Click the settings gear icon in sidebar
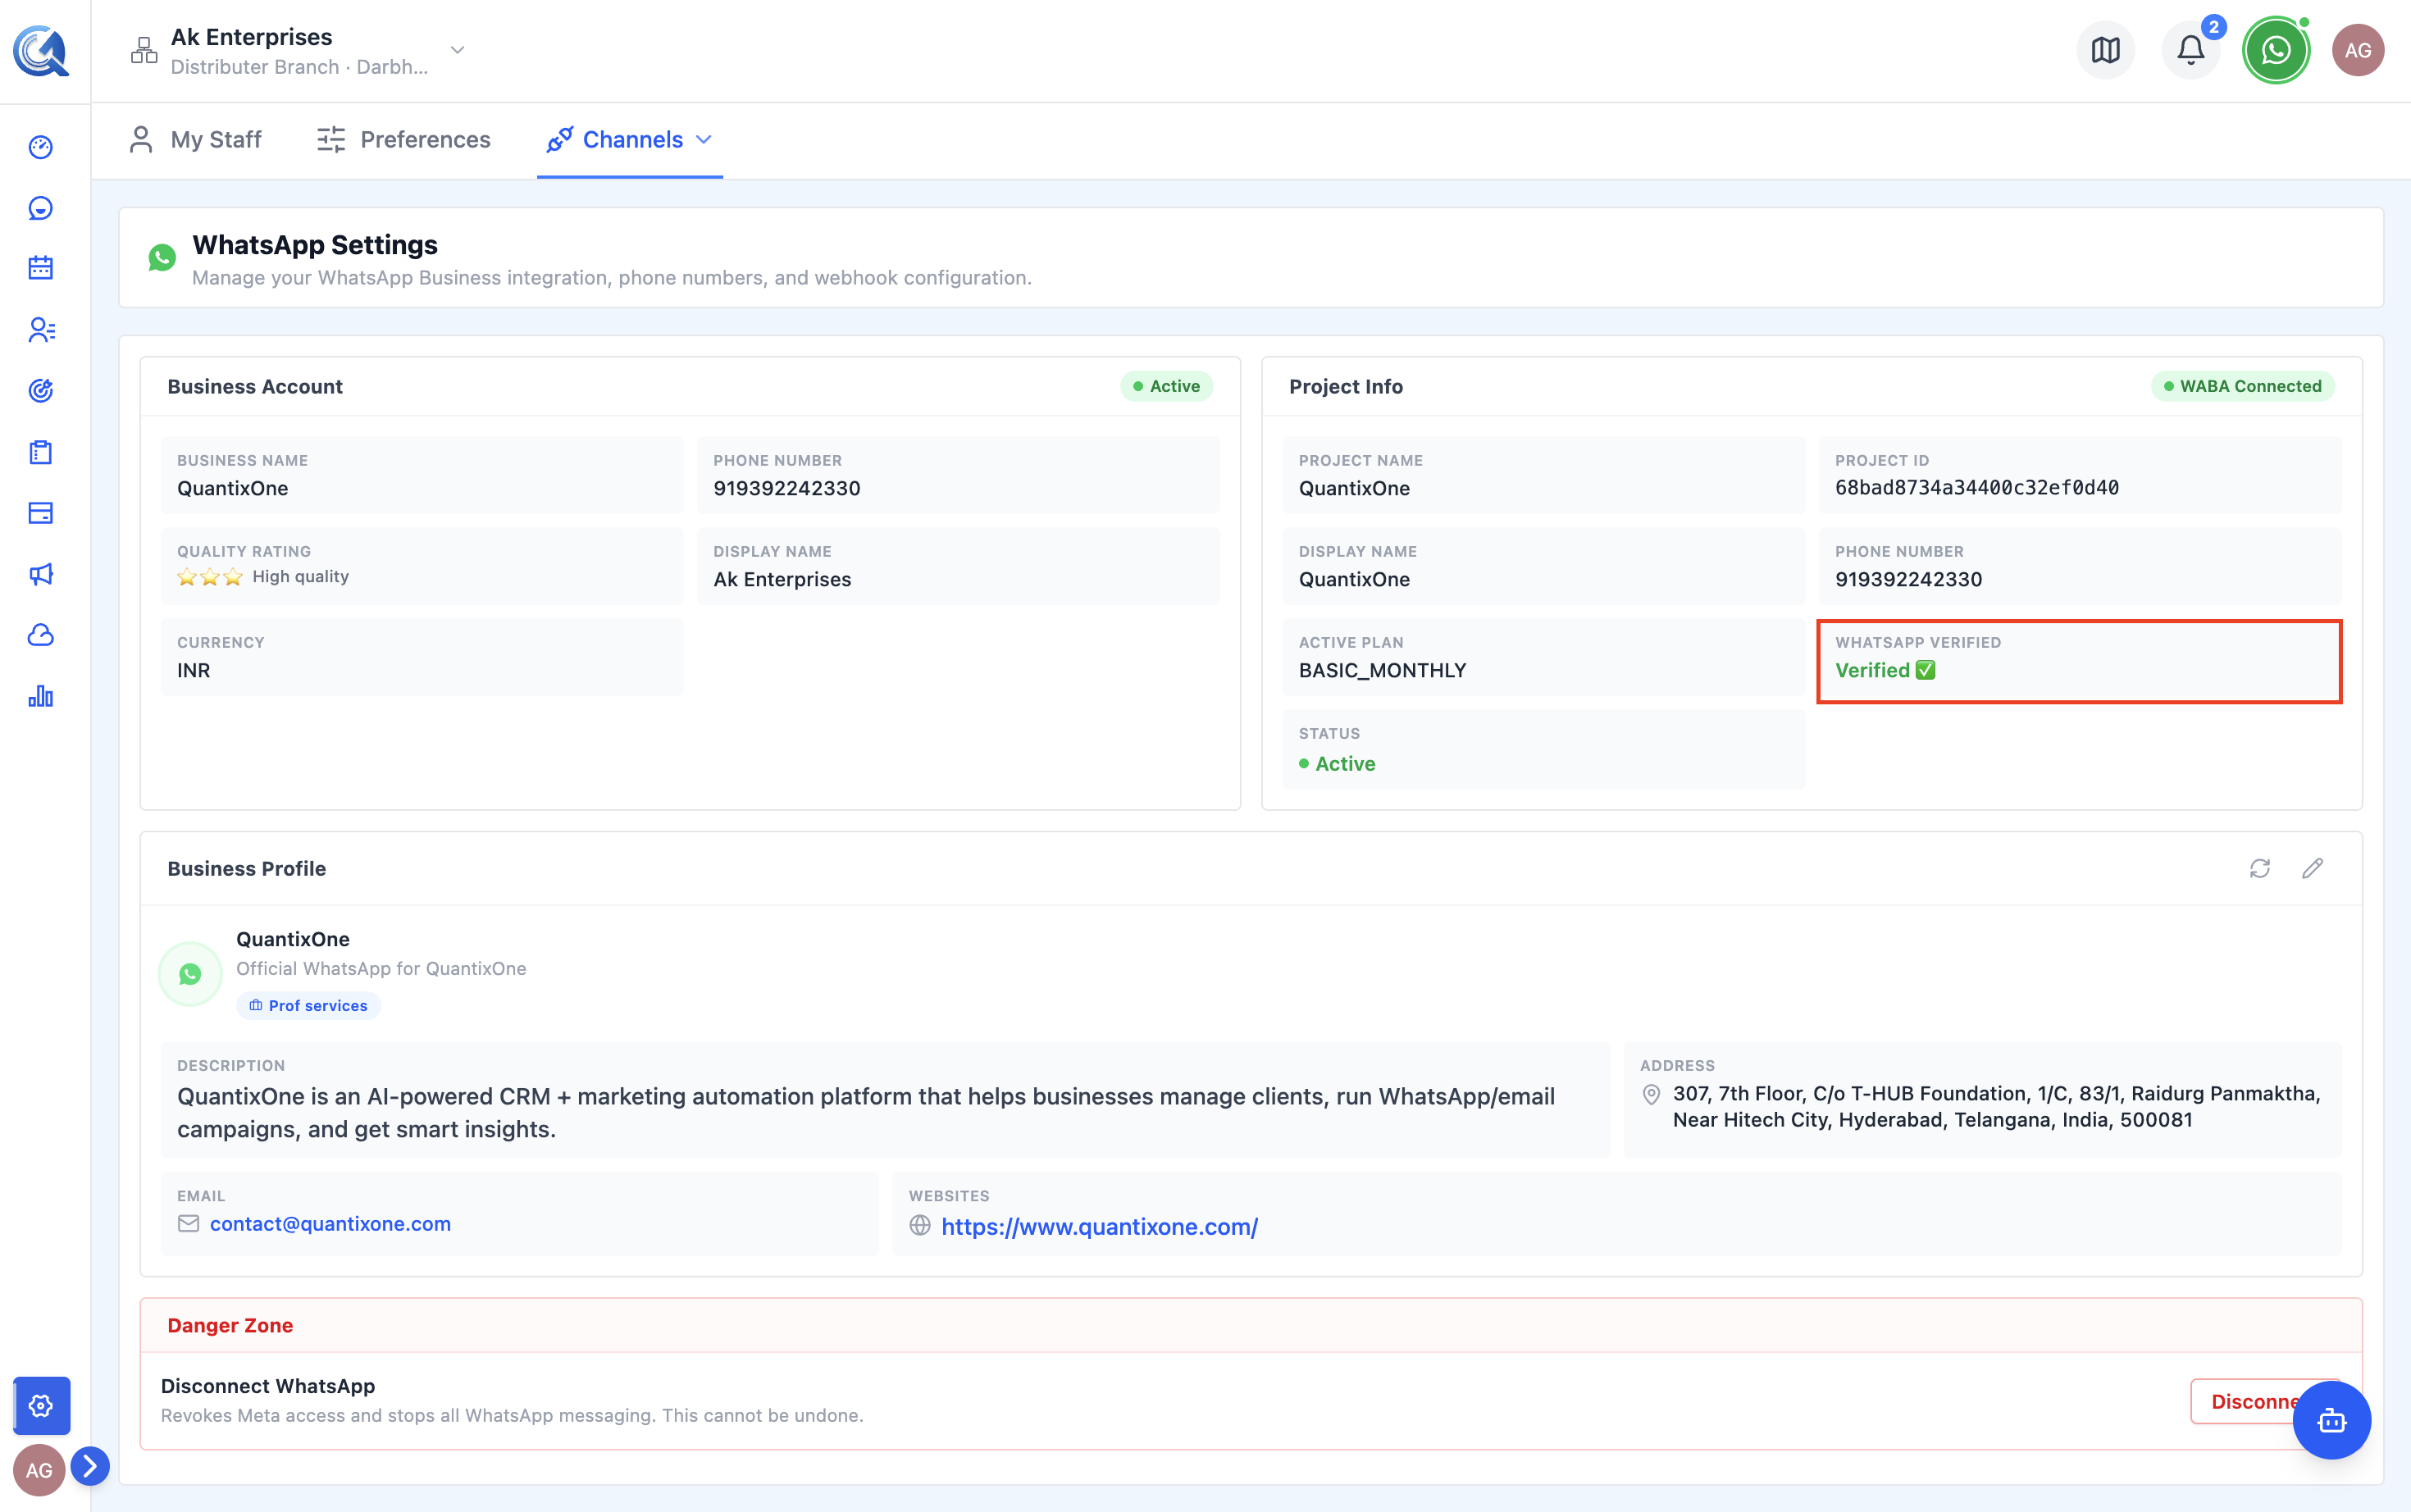The image size is (2411, 1512). [x=41, y=1405]
